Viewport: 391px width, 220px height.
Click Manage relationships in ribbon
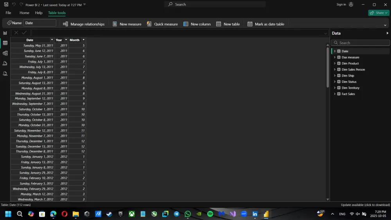point(84,24)
